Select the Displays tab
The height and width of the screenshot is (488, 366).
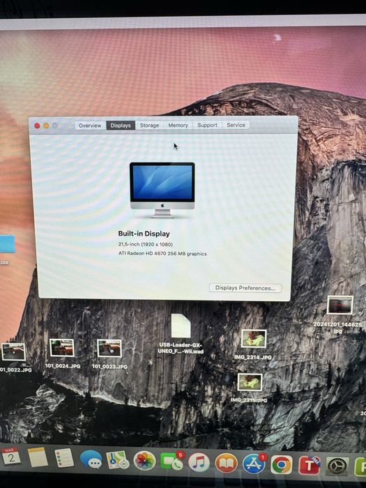[x=121, y=125]
